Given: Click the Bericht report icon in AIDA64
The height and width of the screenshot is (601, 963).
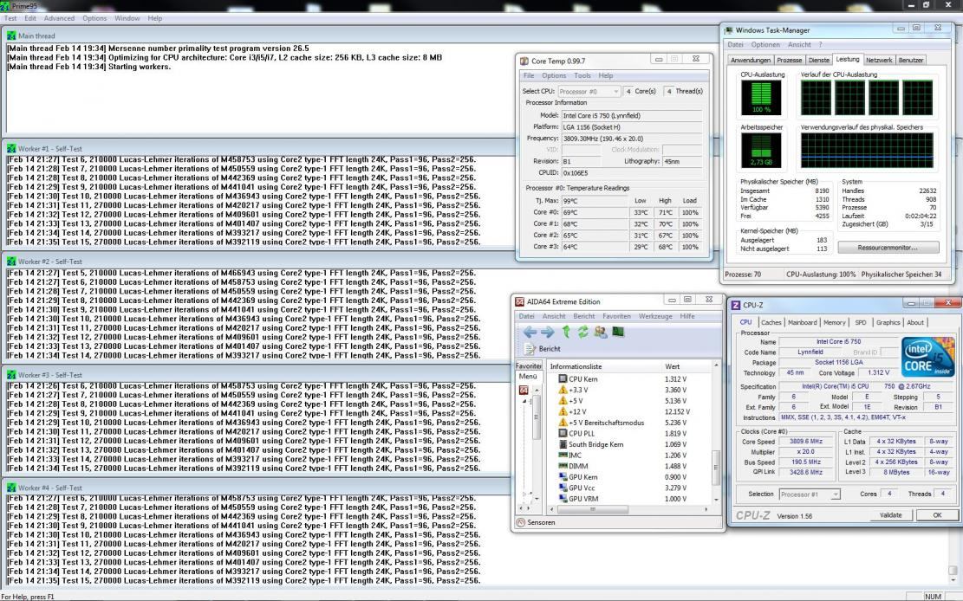Looking at the screenshot, I should 530,348.
